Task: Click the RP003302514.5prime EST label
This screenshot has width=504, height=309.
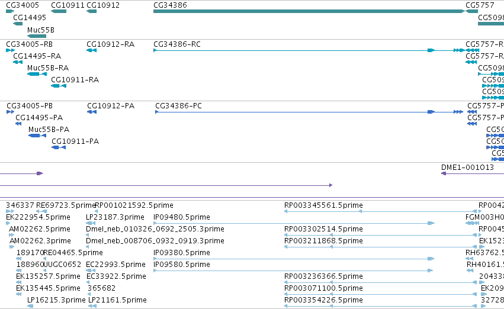Action: tap(324, 228)
